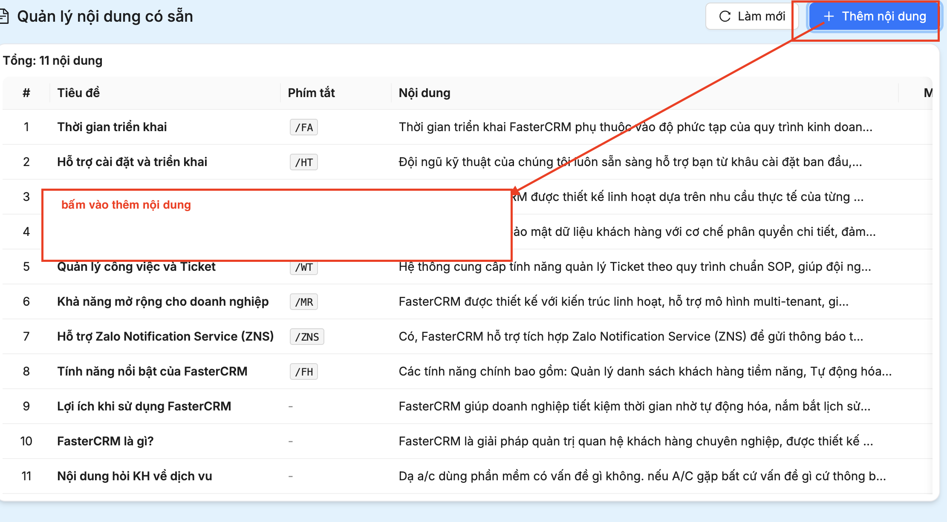The image size is (947, 522).
Task: Select the /HT shortcut tag
Action: [304, 162]
